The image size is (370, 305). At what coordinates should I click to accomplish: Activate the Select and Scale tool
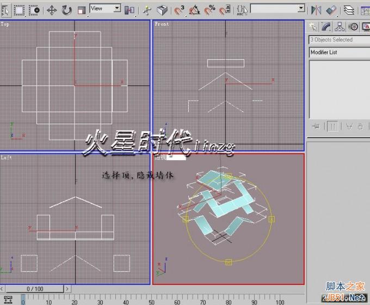[x=82, y=11]
